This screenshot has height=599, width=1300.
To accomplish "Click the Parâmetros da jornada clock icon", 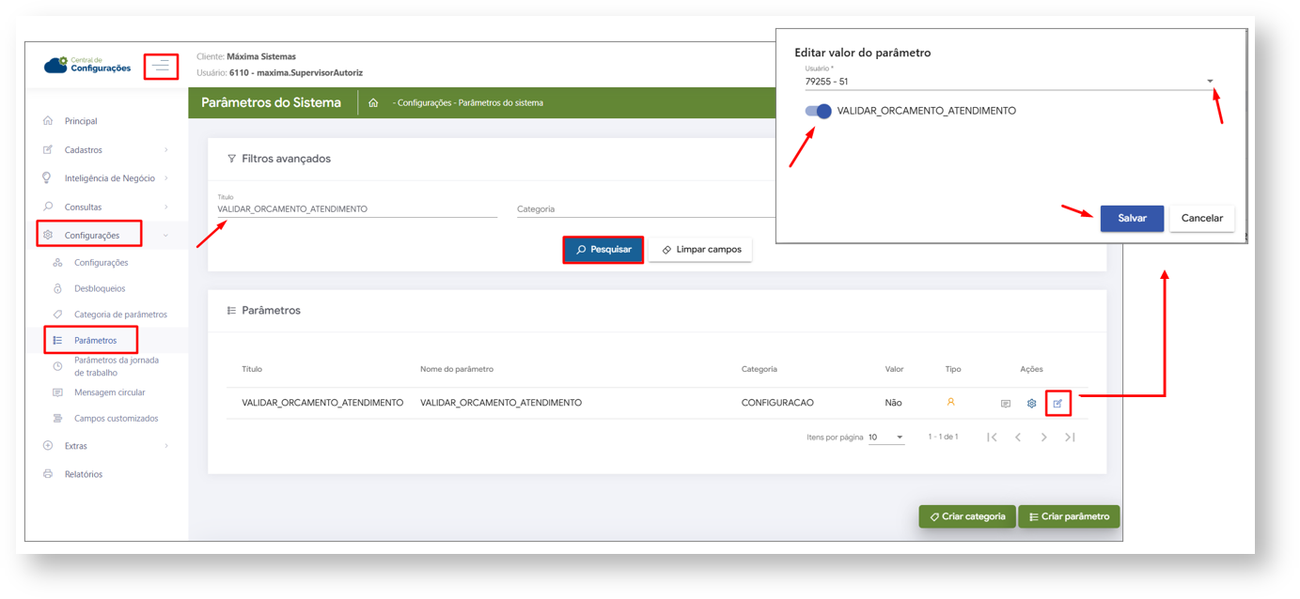I will pos(57,366).
